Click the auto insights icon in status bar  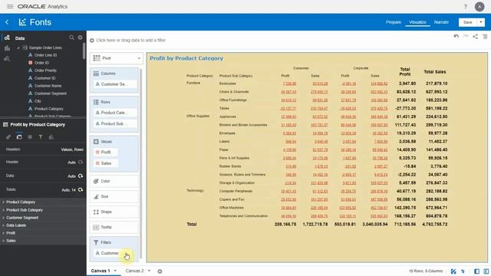(453, 271)
